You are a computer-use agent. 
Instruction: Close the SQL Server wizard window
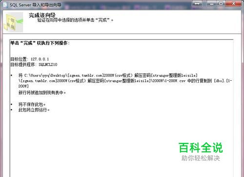(234, 3)
